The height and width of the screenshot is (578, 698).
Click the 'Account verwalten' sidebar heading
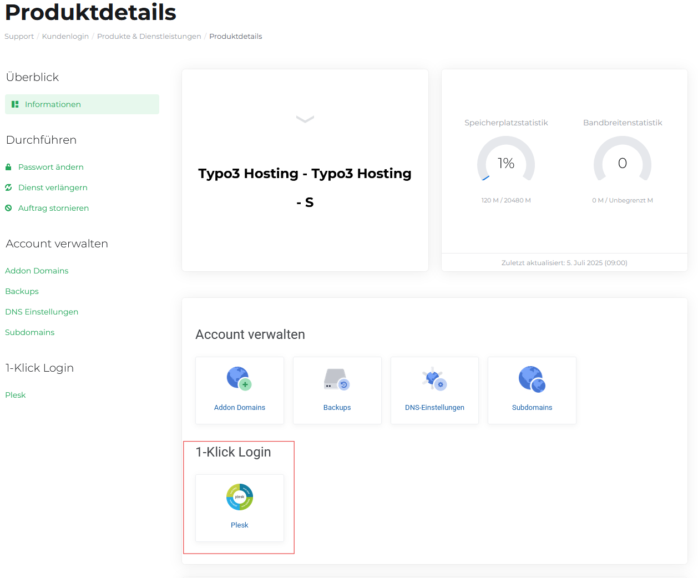(x=57, y=244)
